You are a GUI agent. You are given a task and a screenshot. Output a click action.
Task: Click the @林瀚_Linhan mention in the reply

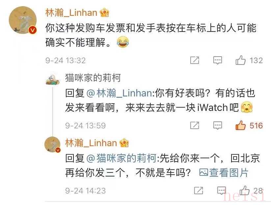tap(119, 93)
